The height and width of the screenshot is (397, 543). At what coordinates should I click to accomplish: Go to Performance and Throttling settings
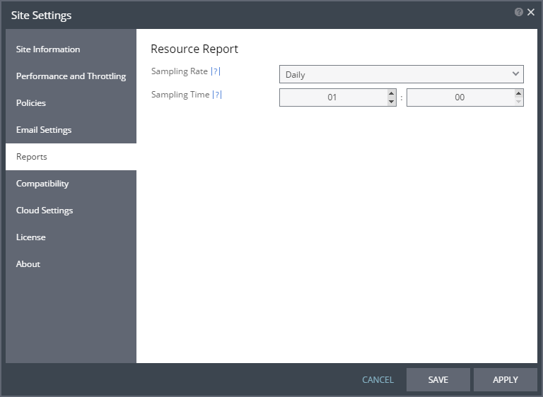pyautogui.click(x=71, y=76)
